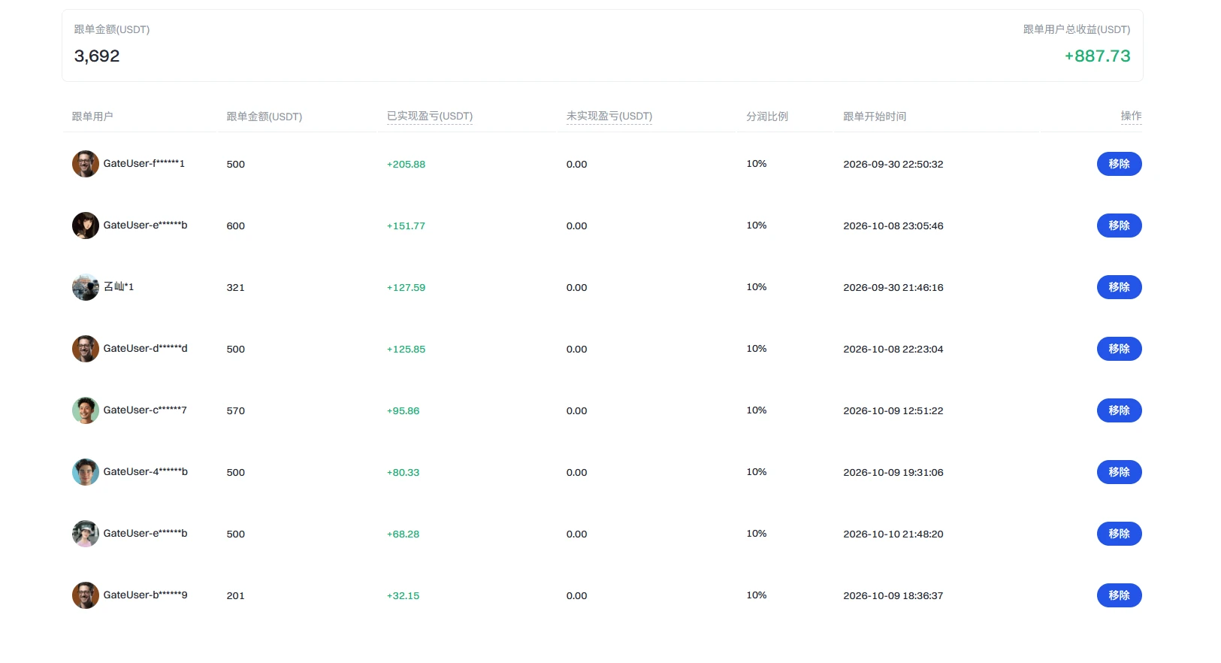The width and height of the screenshot is (1221, 663).
Task: Click avatar in the +68.28 profit row
Action: click(x=86, y=534)
